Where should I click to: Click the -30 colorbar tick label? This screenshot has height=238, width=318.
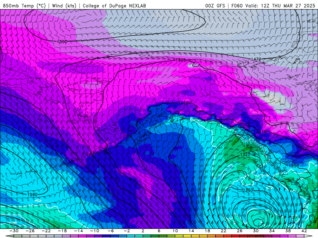click(x=14, y=231)
